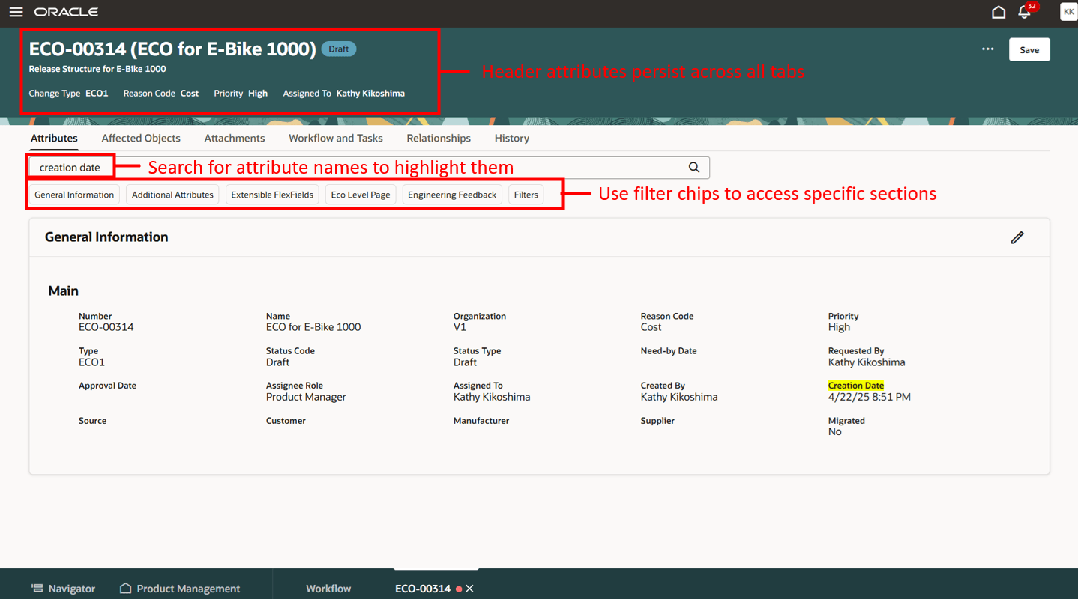The height and width of the screenshot is (599, 1078).
Task: Click the Number value ECO-00314 under Main
Action: coord(106,327)
